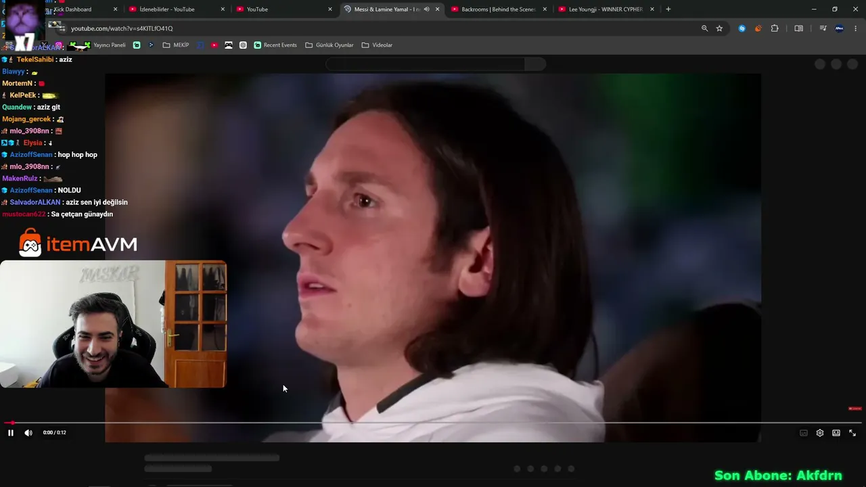Click the TekelSahibi chat username
Viewport: 866px width, 487px height.
[x=35, y=60]
